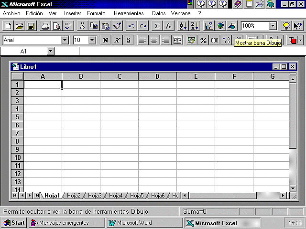The height and width of the screenshot is (229, 306).
Task: Toggle italic with the K button
Action: [x=117, y=40]
